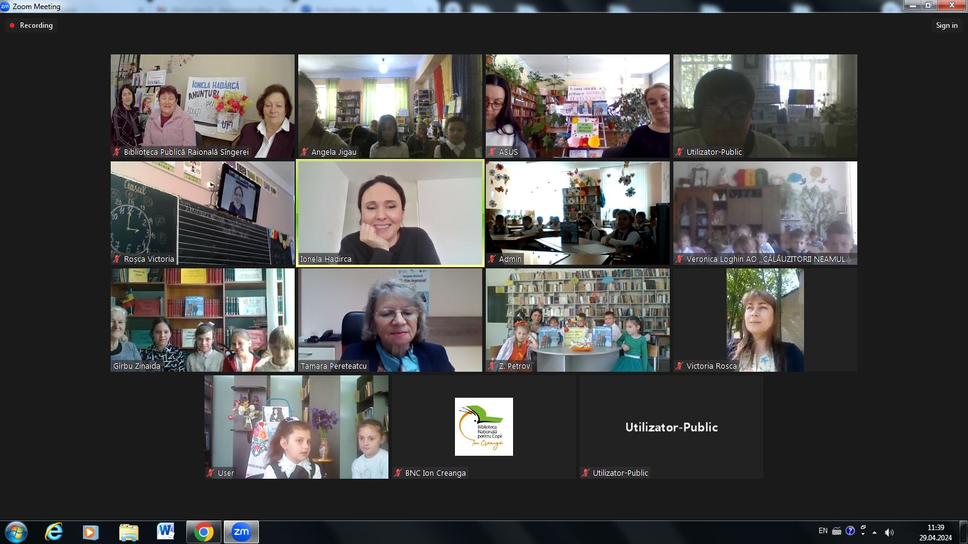This screenshot has height=544, width=968.
Task: Click the Zoom taskbar icon
Action: [241, 532]
